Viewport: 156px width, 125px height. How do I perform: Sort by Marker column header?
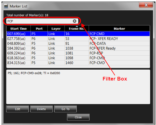pyautogui.click(x=119, y=29)
